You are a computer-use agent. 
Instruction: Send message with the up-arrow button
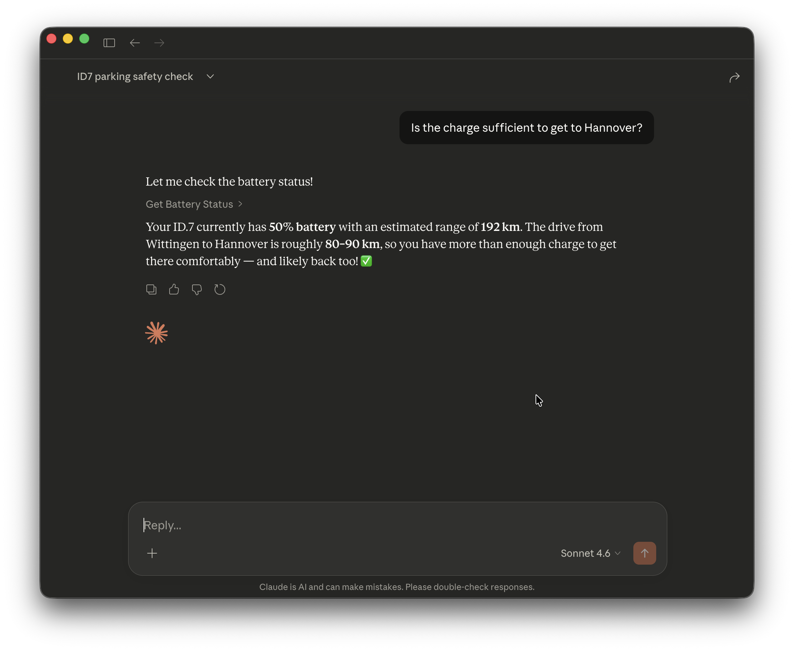tap(644, 553)
